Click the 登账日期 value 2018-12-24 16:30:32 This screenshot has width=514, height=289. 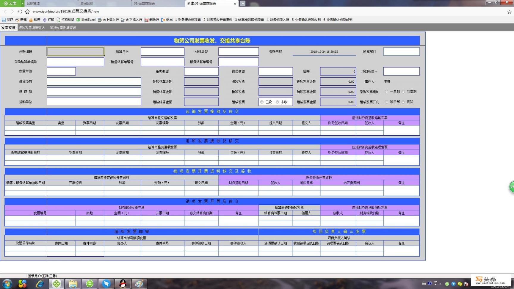324,51
